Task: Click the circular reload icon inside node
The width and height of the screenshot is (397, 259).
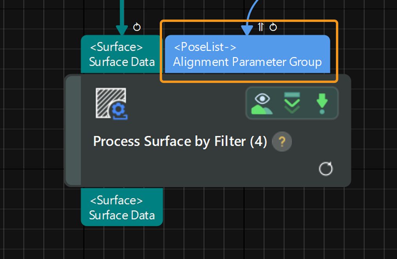Action: point(326,169)
